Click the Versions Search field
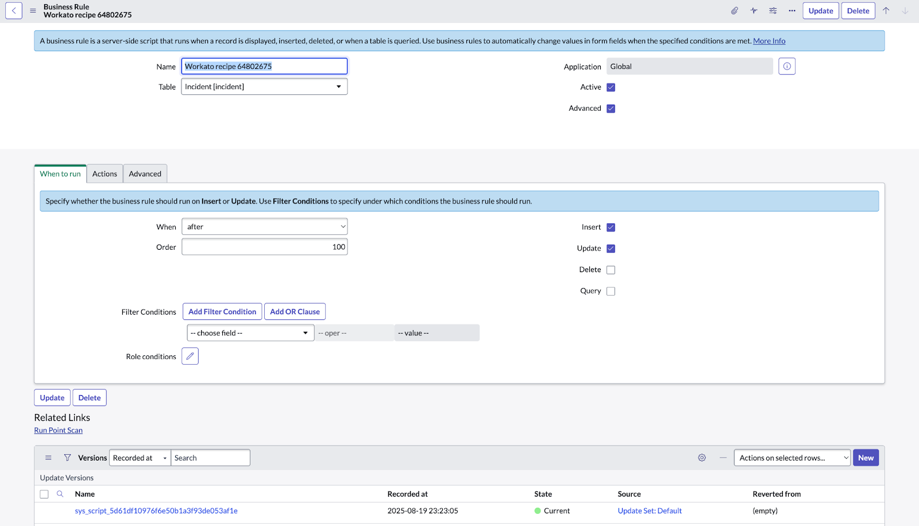Image resolution: width=919 pixels, height=526 pixels. click(210, 458)
